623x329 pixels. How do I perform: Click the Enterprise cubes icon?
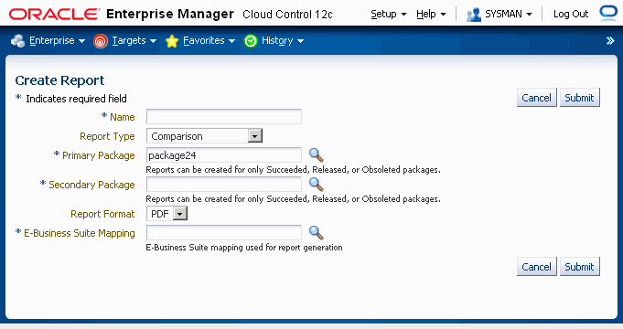(18, 41)
